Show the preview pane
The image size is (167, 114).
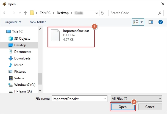151,22
